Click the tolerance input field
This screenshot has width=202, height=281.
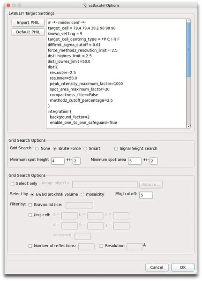point(83,236)
